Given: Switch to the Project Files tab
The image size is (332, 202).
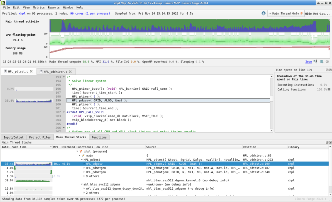Looking at the screenshot, I should click(40, 137).
